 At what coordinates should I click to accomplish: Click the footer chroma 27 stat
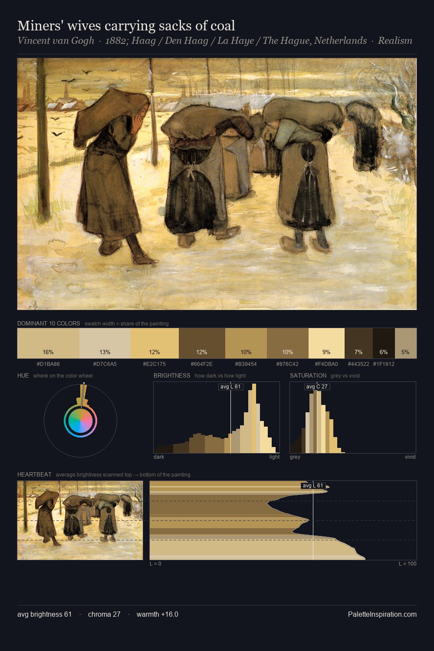coord(104,614)
